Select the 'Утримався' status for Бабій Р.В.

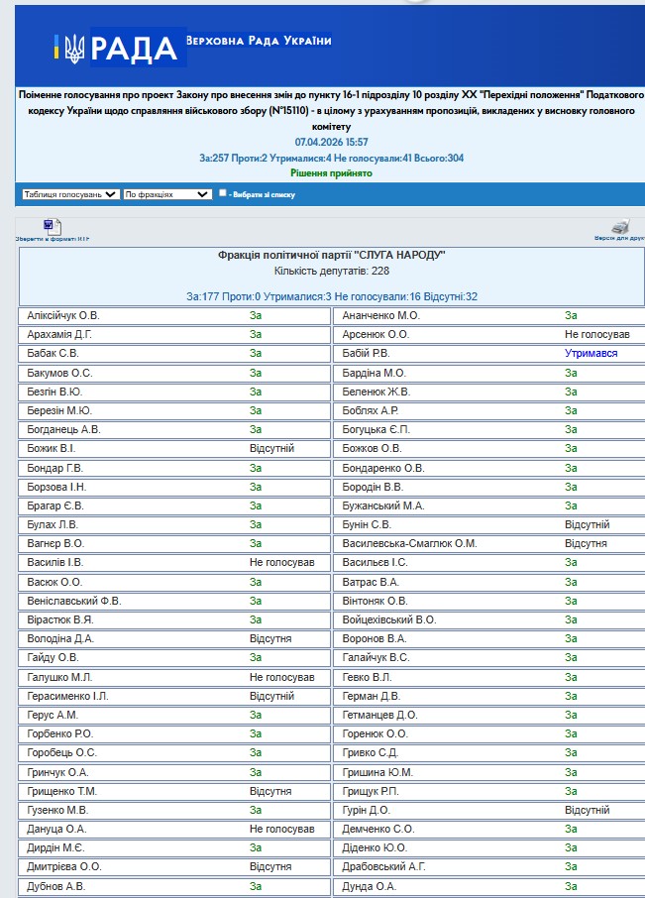(x=591, y=354)
